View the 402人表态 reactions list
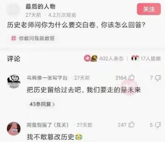The height and width of the screenshot is (142, 165). 111,58
